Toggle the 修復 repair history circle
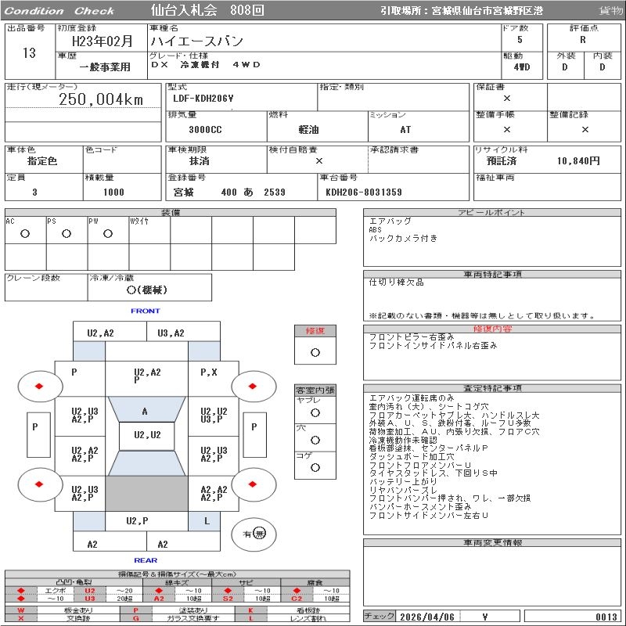 (315, 352)
